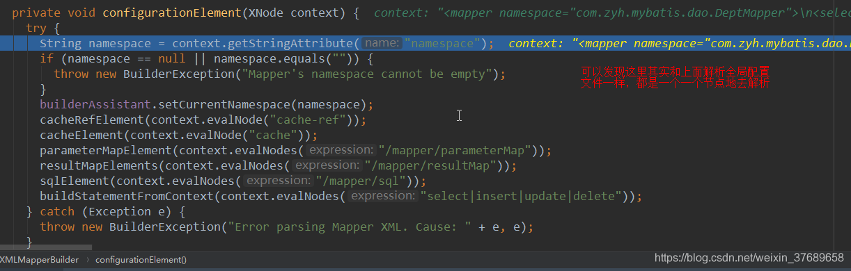Click the "/mapper/resultMap" string

pos(430,165)
